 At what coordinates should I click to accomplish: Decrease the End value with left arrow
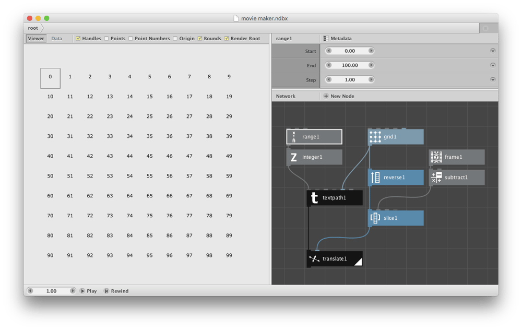pos(328,65)
